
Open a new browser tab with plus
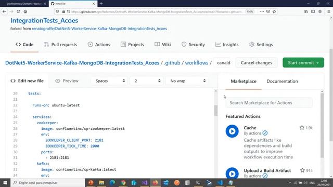(x=101, y=4)
